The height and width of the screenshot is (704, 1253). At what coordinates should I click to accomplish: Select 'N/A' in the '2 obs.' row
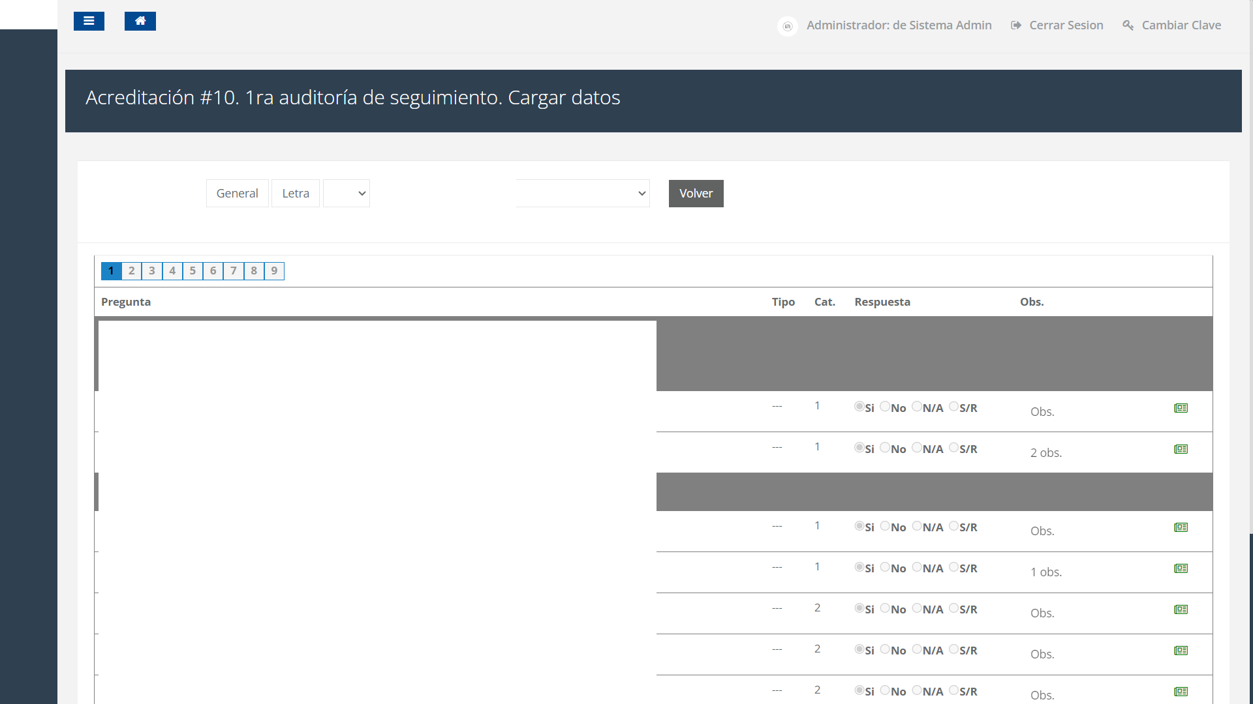[917, 448]
